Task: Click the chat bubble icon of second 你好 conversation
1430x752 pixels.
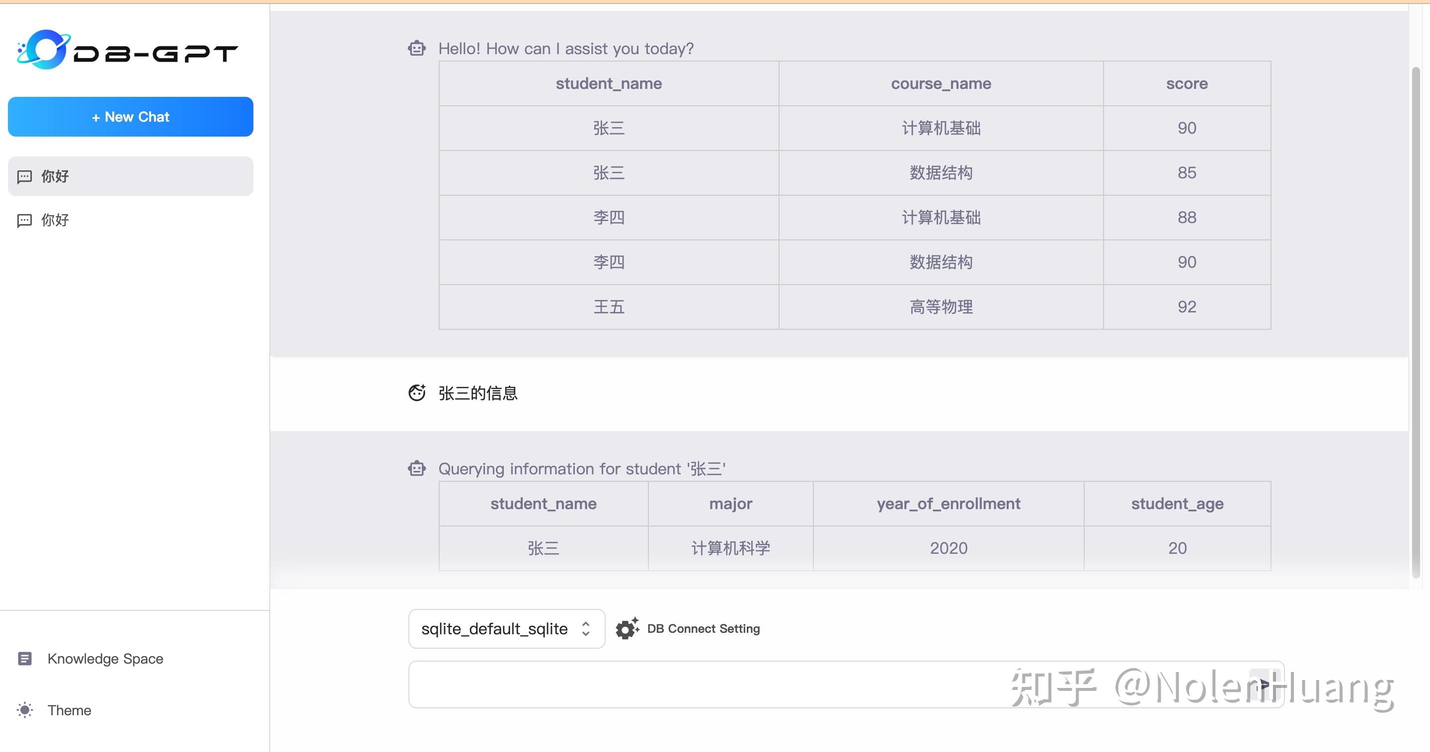Action: [23, 220]
